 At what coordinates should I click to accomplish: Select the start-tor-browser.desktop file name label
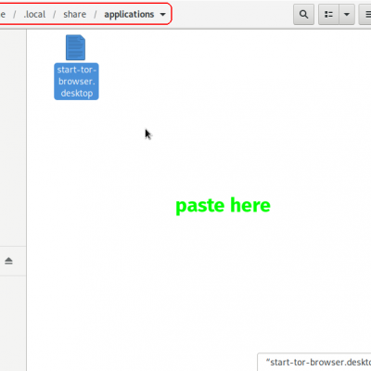(76, 82)
